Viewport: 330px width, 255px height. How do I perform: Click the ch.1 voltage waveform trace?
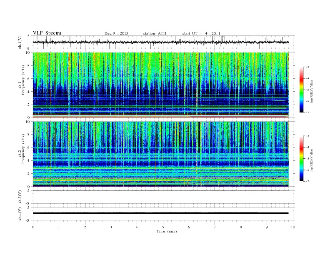tap(160, 42)
